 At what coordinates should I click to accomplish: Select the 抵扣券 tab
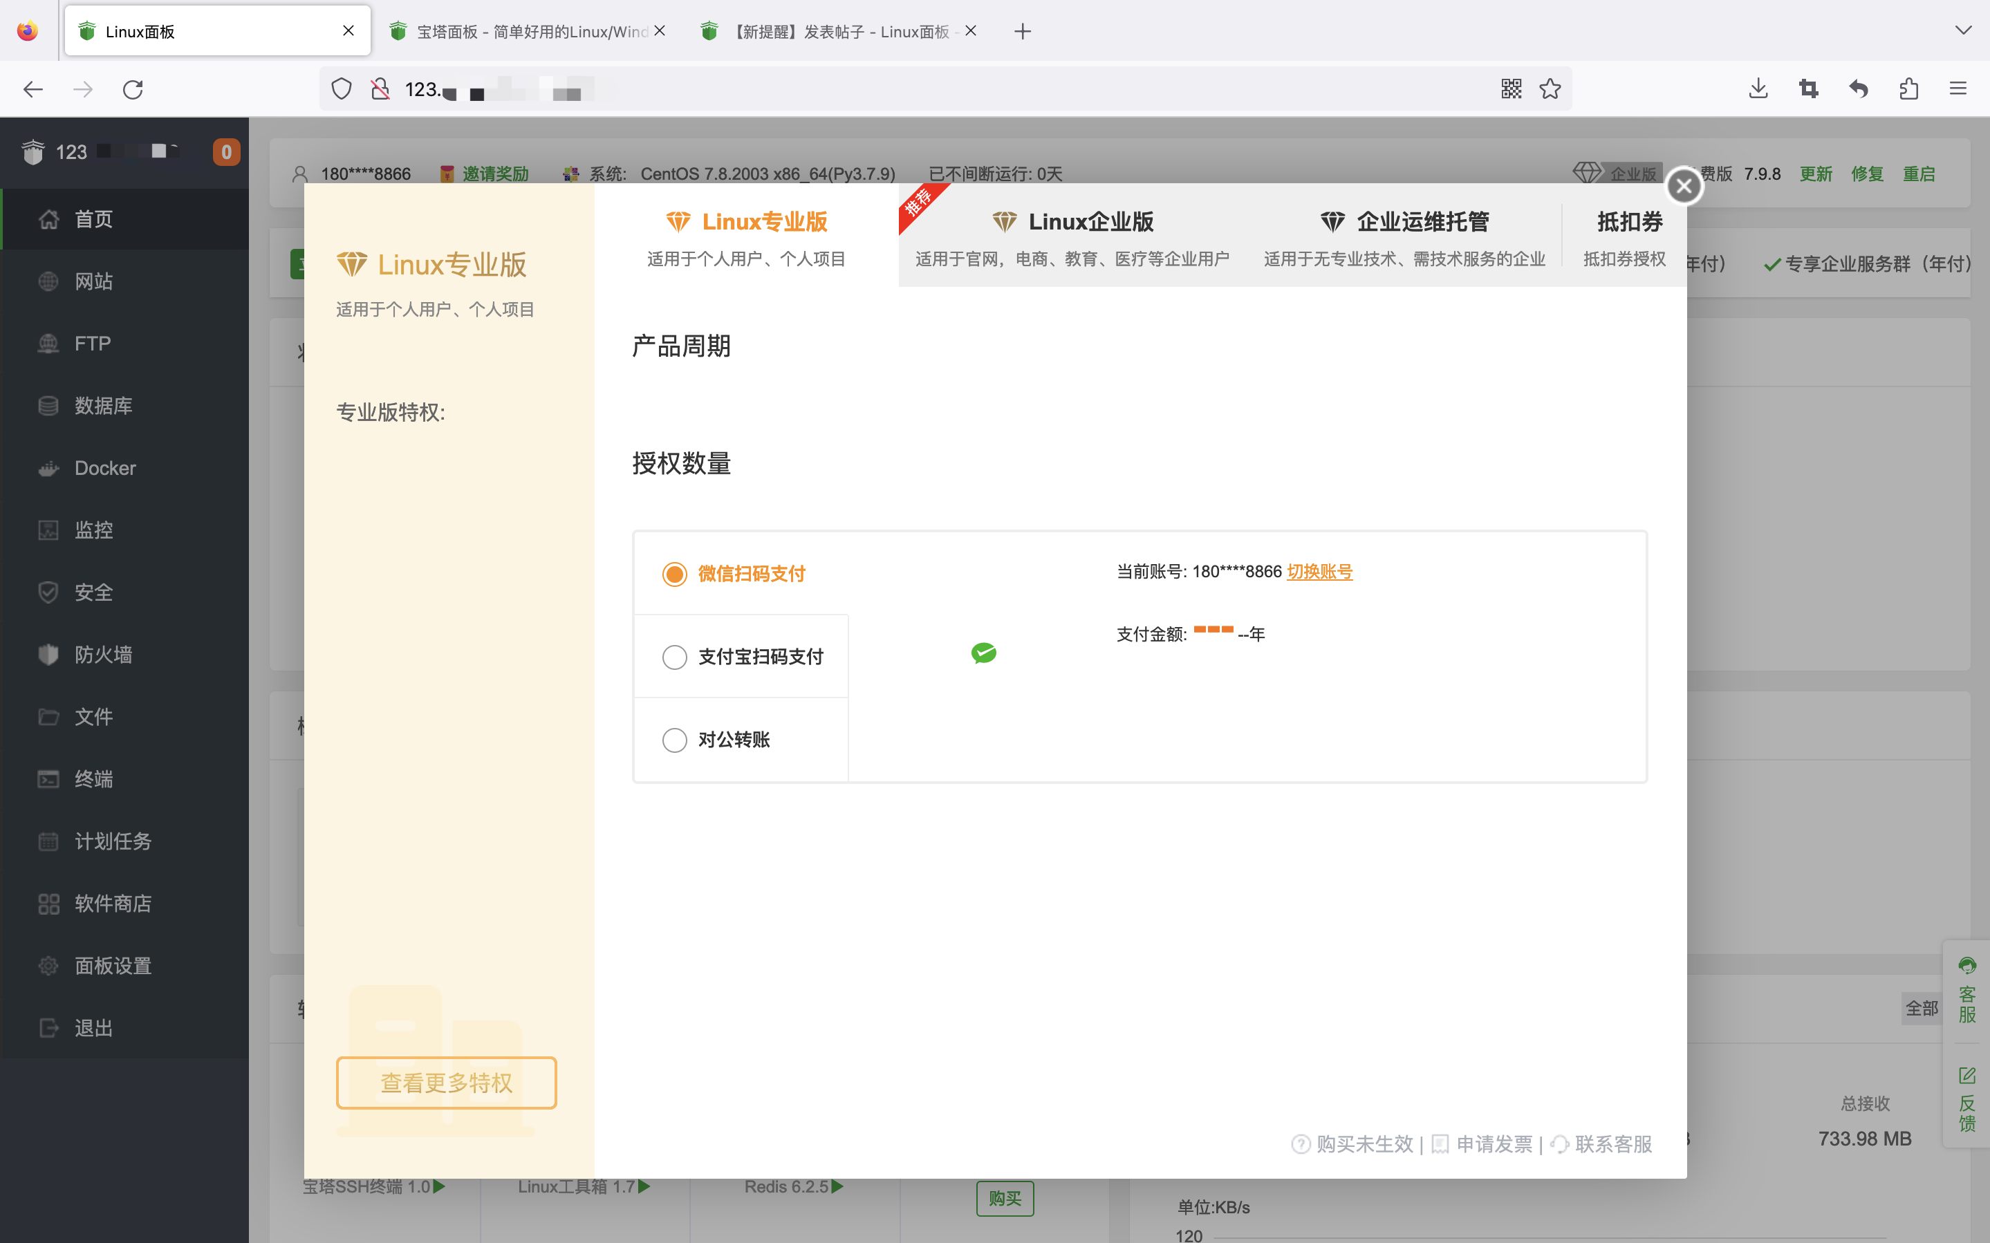1625,236
